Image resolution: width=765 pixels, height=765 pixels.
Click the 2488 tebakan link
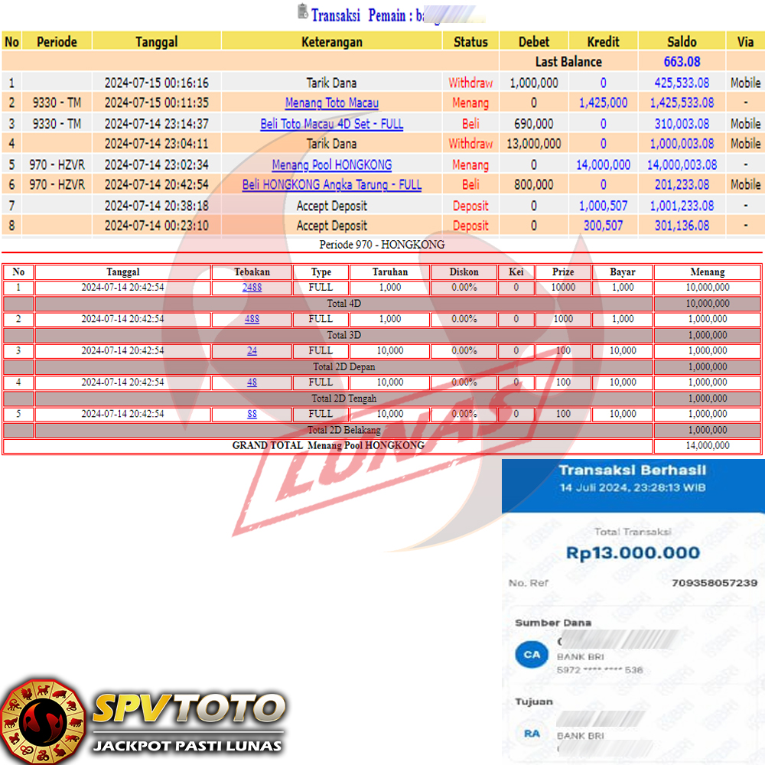click(252, 288)
